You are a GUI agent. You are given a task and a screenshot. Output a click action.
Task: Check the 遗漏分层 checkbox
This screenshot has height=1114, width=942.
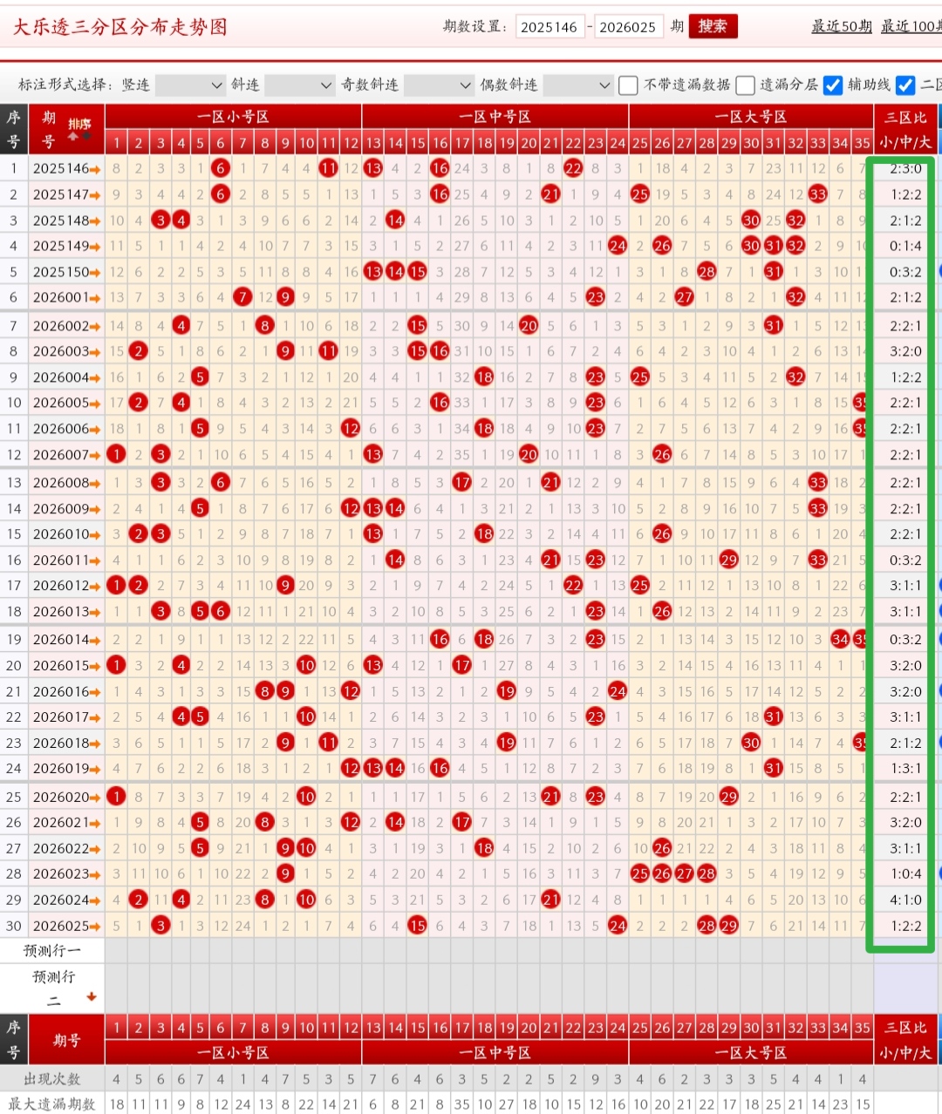(745, 85)
